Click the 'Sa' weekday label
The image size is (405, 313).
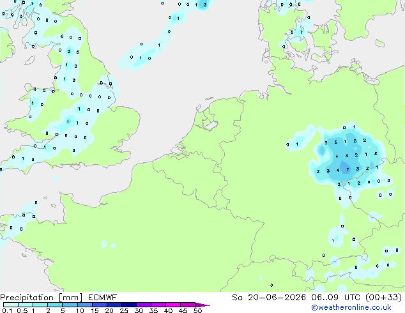(x=237, y=298)
